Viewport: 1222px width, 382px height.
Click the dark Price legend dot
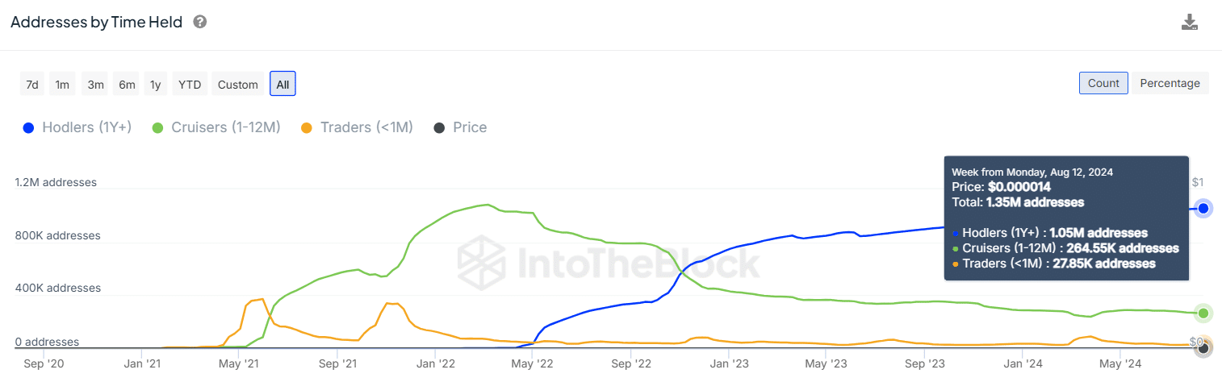[440, 127]
